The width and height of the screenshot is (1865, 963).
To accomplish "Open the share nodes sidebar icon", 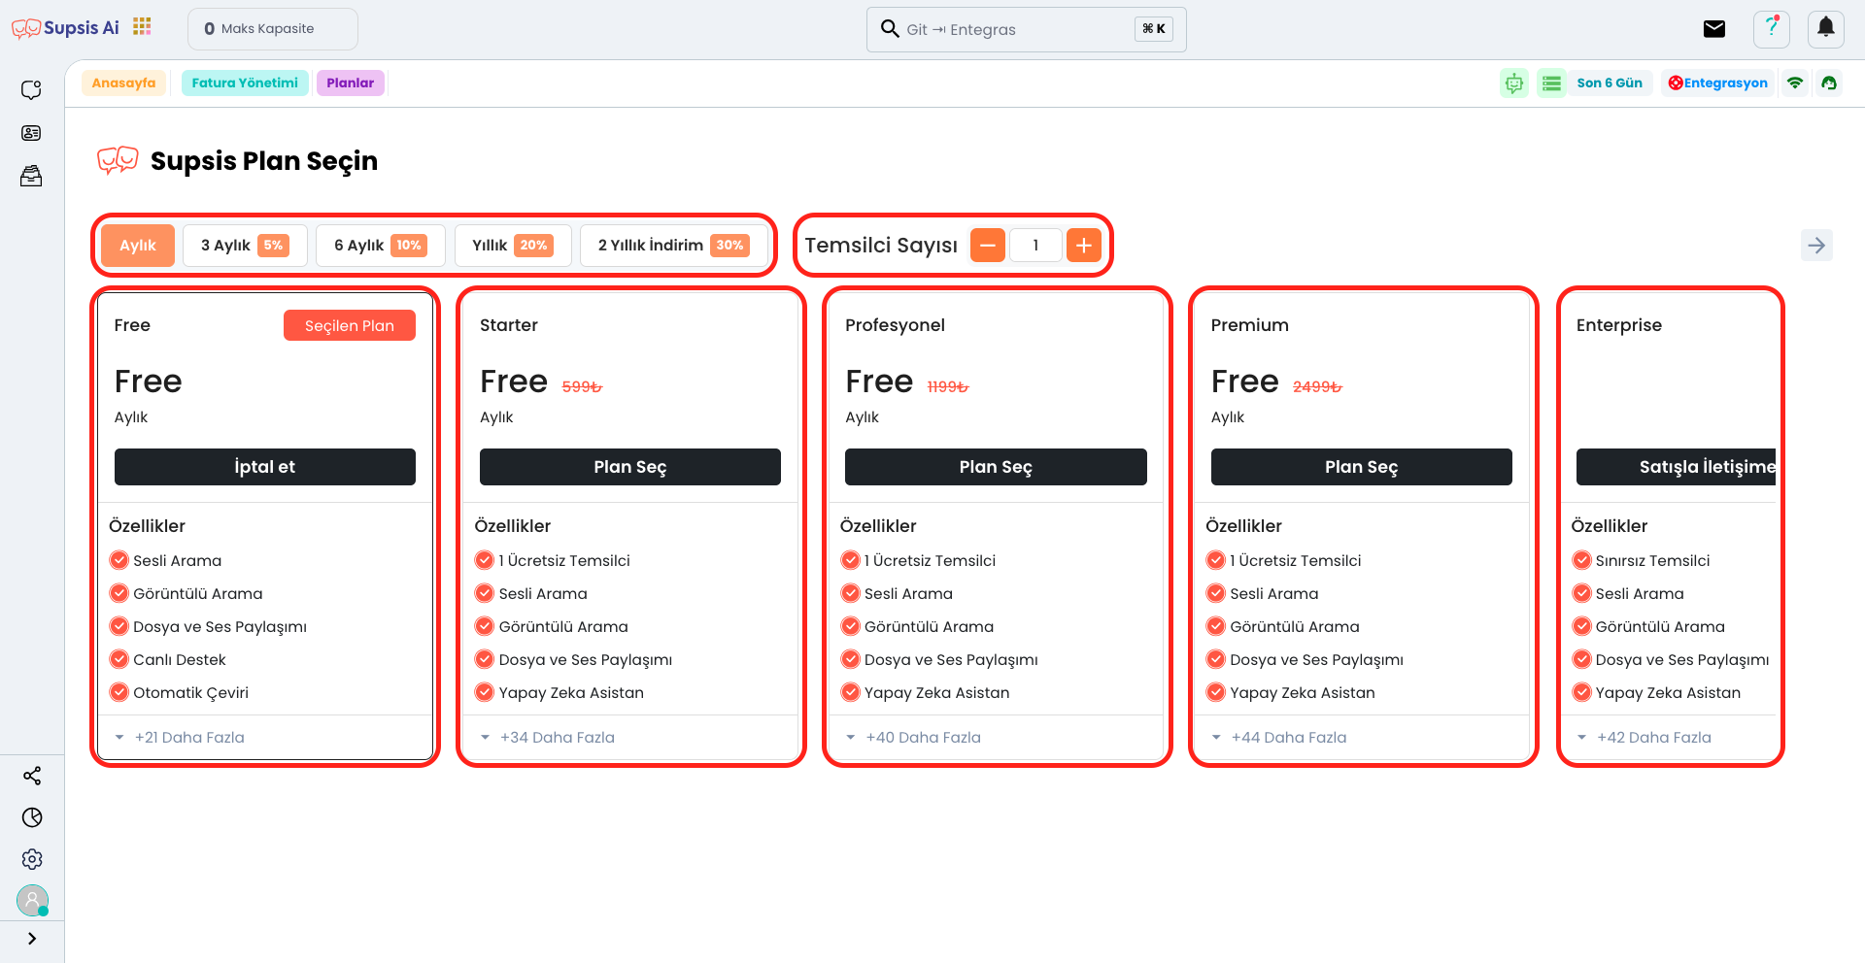I will (32, 776).
